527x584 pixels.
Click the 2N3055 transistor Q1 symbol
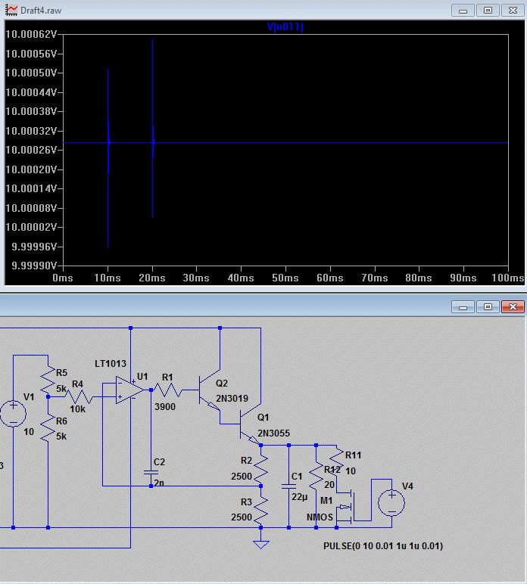[x=246, y=428]
